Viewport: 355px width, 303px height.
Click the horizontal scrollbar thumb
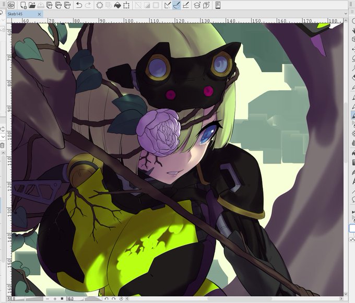pos(240,299)
